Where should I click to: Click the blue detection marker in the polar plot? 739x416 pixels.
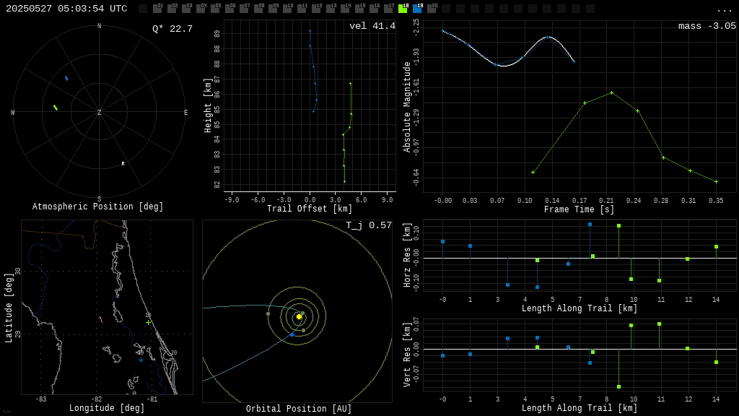point(66,78)
